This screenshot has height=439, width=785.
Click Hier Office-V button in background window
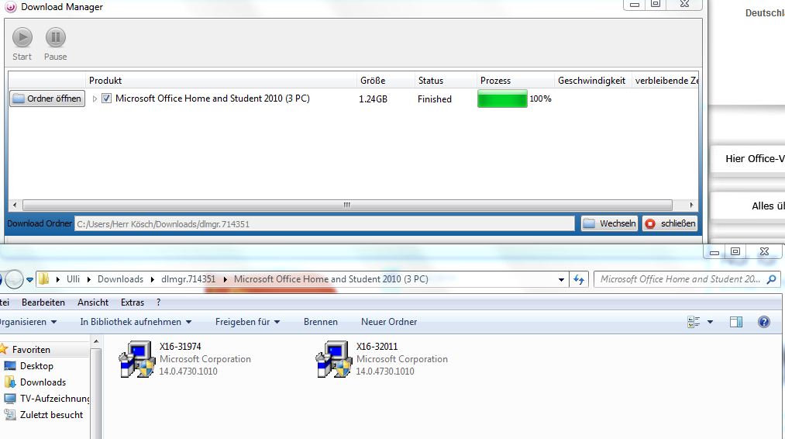pos(748,158)
